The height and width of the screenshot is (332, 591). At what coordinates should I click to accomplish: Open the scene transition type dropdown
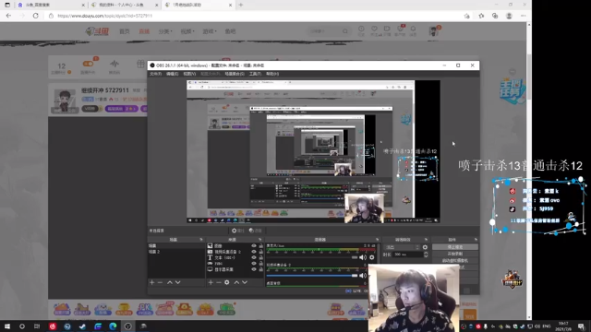pyautogui.click(x=403, y=247)
